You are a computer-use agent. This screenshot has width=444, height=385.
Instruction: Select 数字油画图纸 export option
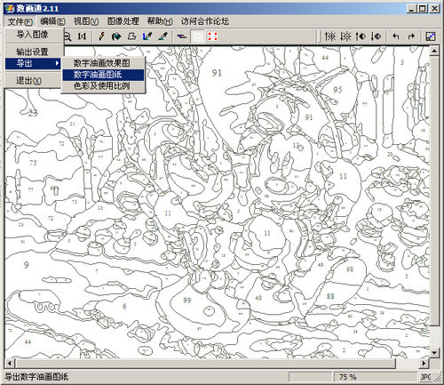click(x=103, y=75)
